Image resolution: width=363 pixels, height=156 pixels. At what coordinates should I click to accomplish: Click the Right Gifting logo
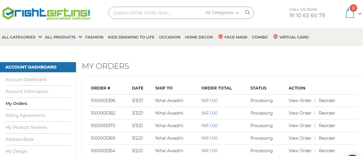coord(47,13)
